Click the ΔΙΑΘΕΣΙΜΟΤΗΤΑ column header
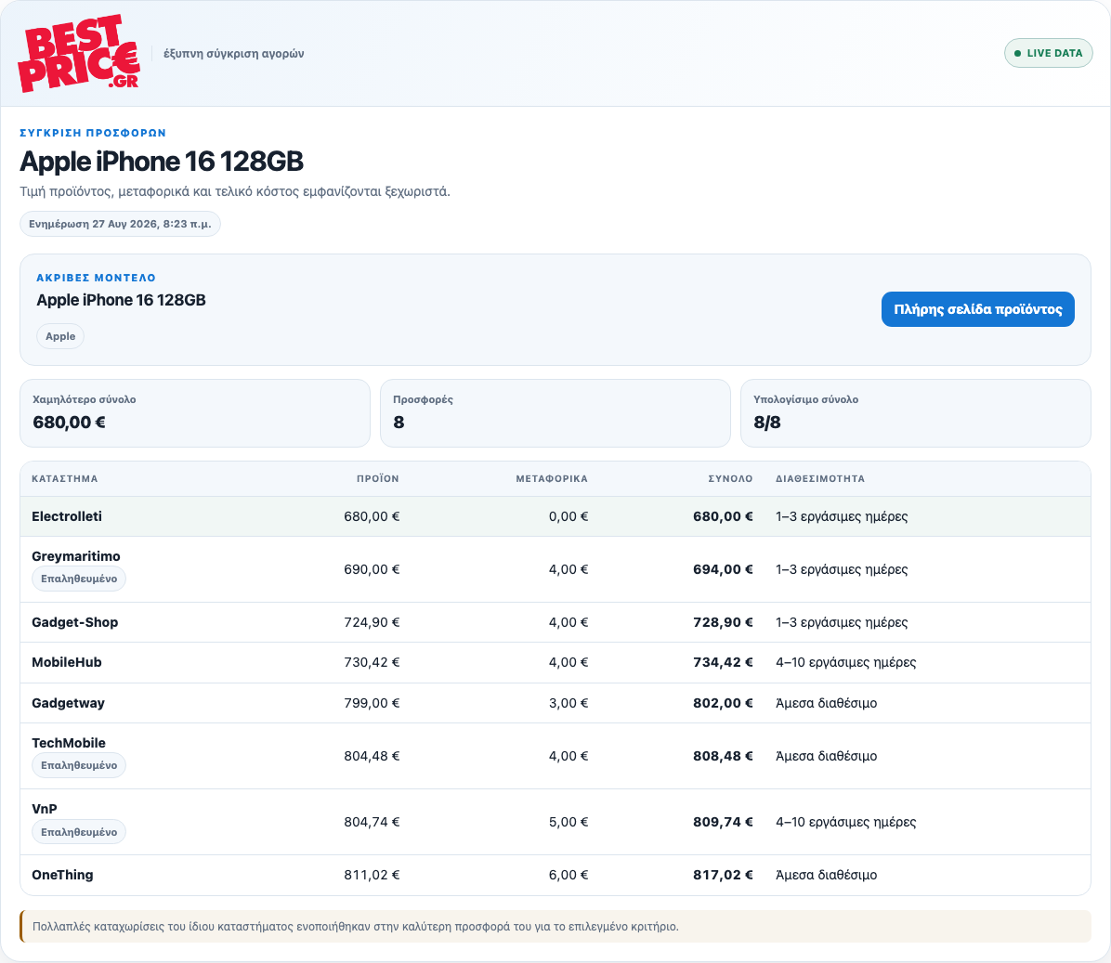 (x=820, y=478)
